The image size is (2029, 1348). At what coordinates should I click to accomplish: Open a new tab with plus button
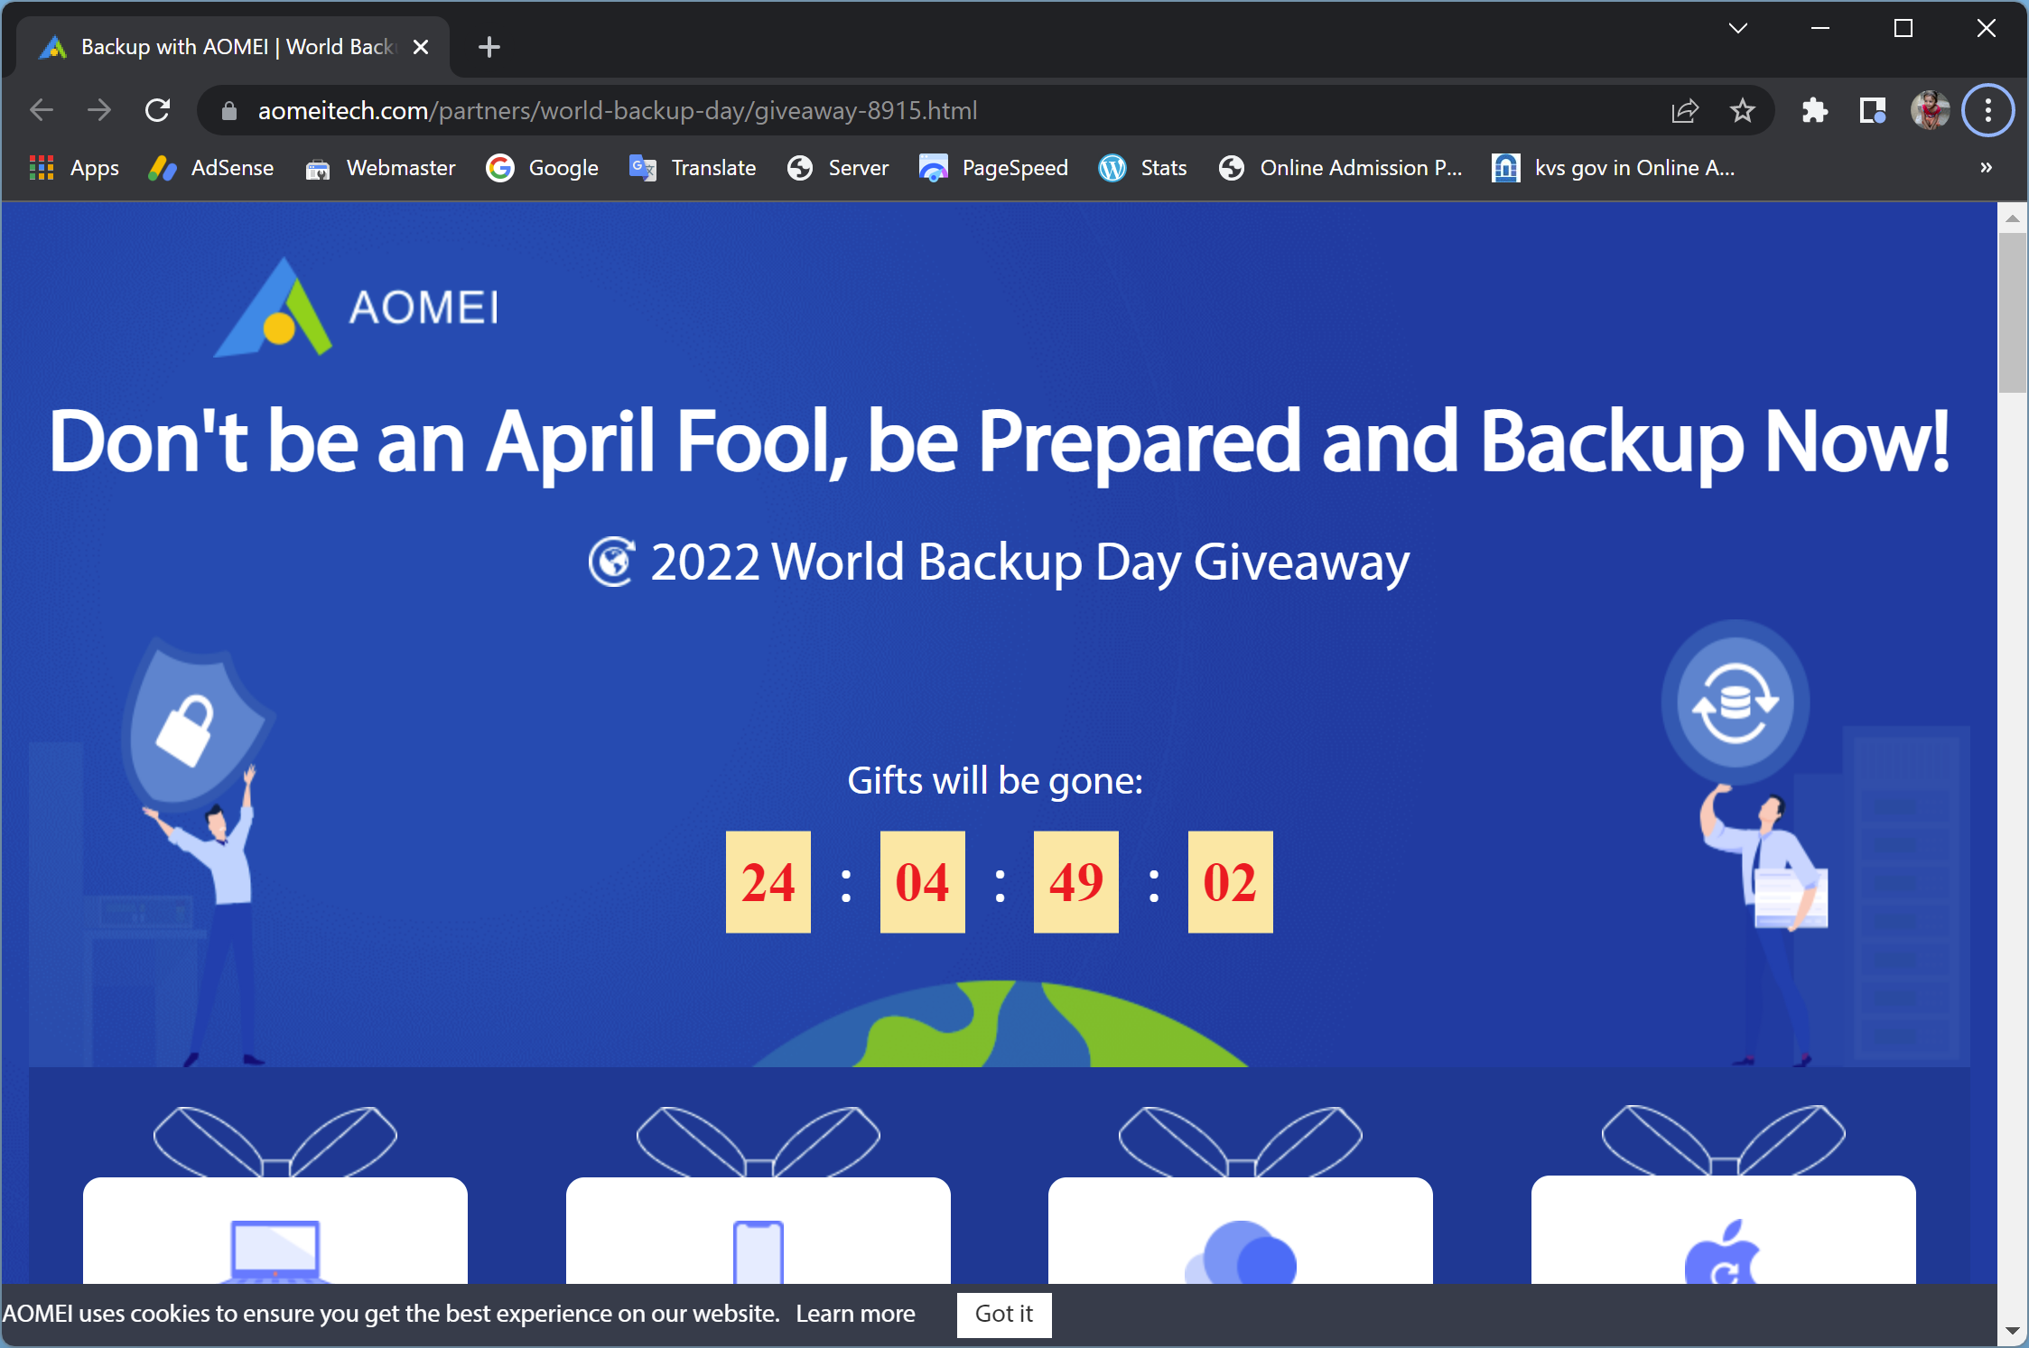pos(489,47)
